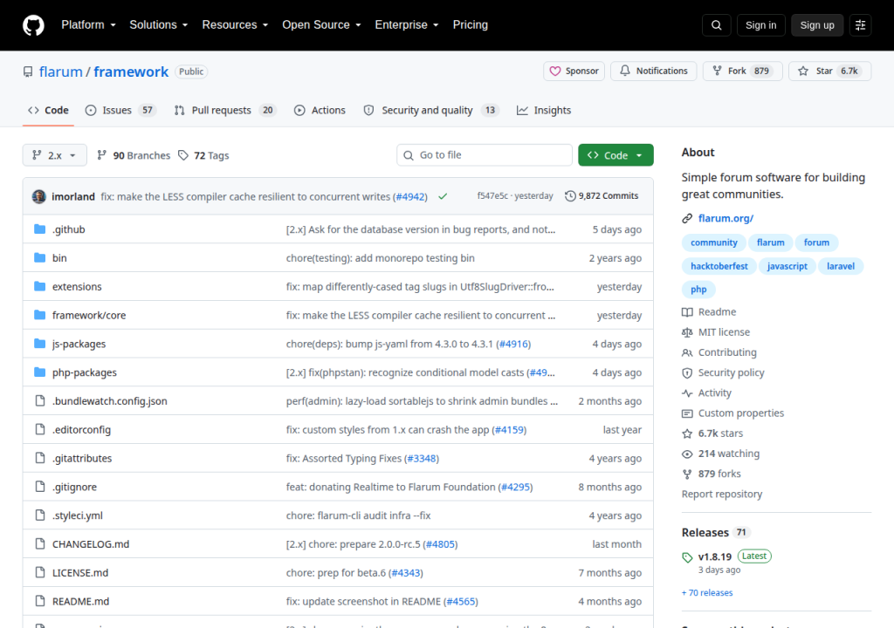The height and width of the screenshot is (628, 894).
Task: Click the bin folder icon
Action: click(x=39, y=257)
